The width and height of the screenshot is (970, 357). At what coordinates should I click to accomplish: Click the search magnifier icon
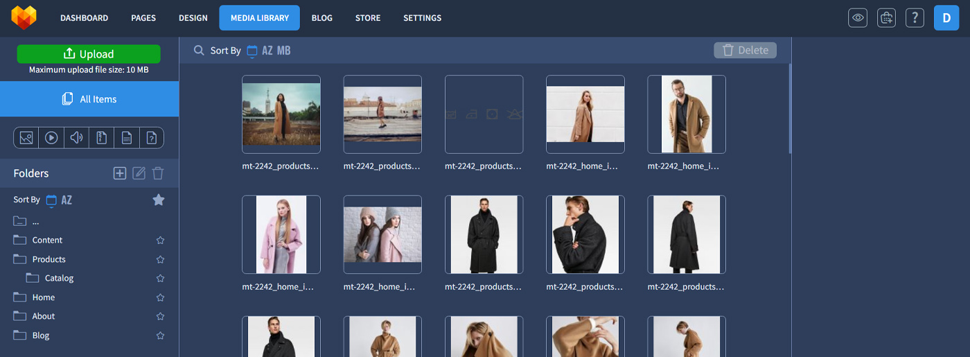(x=199, y=51)
